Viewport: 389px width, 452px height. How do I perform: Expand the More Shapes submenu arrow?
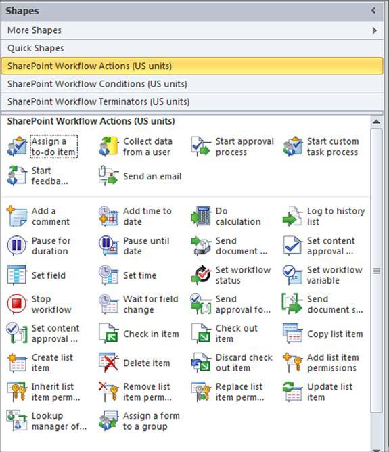pos(374,30)
